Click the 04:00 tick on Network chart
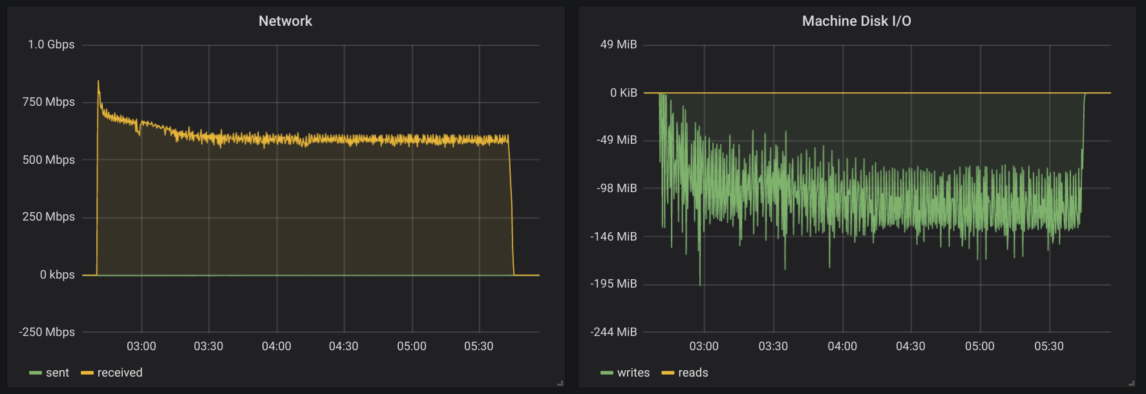The height and width of the screenshot is (394, 1146). [277, 346]
